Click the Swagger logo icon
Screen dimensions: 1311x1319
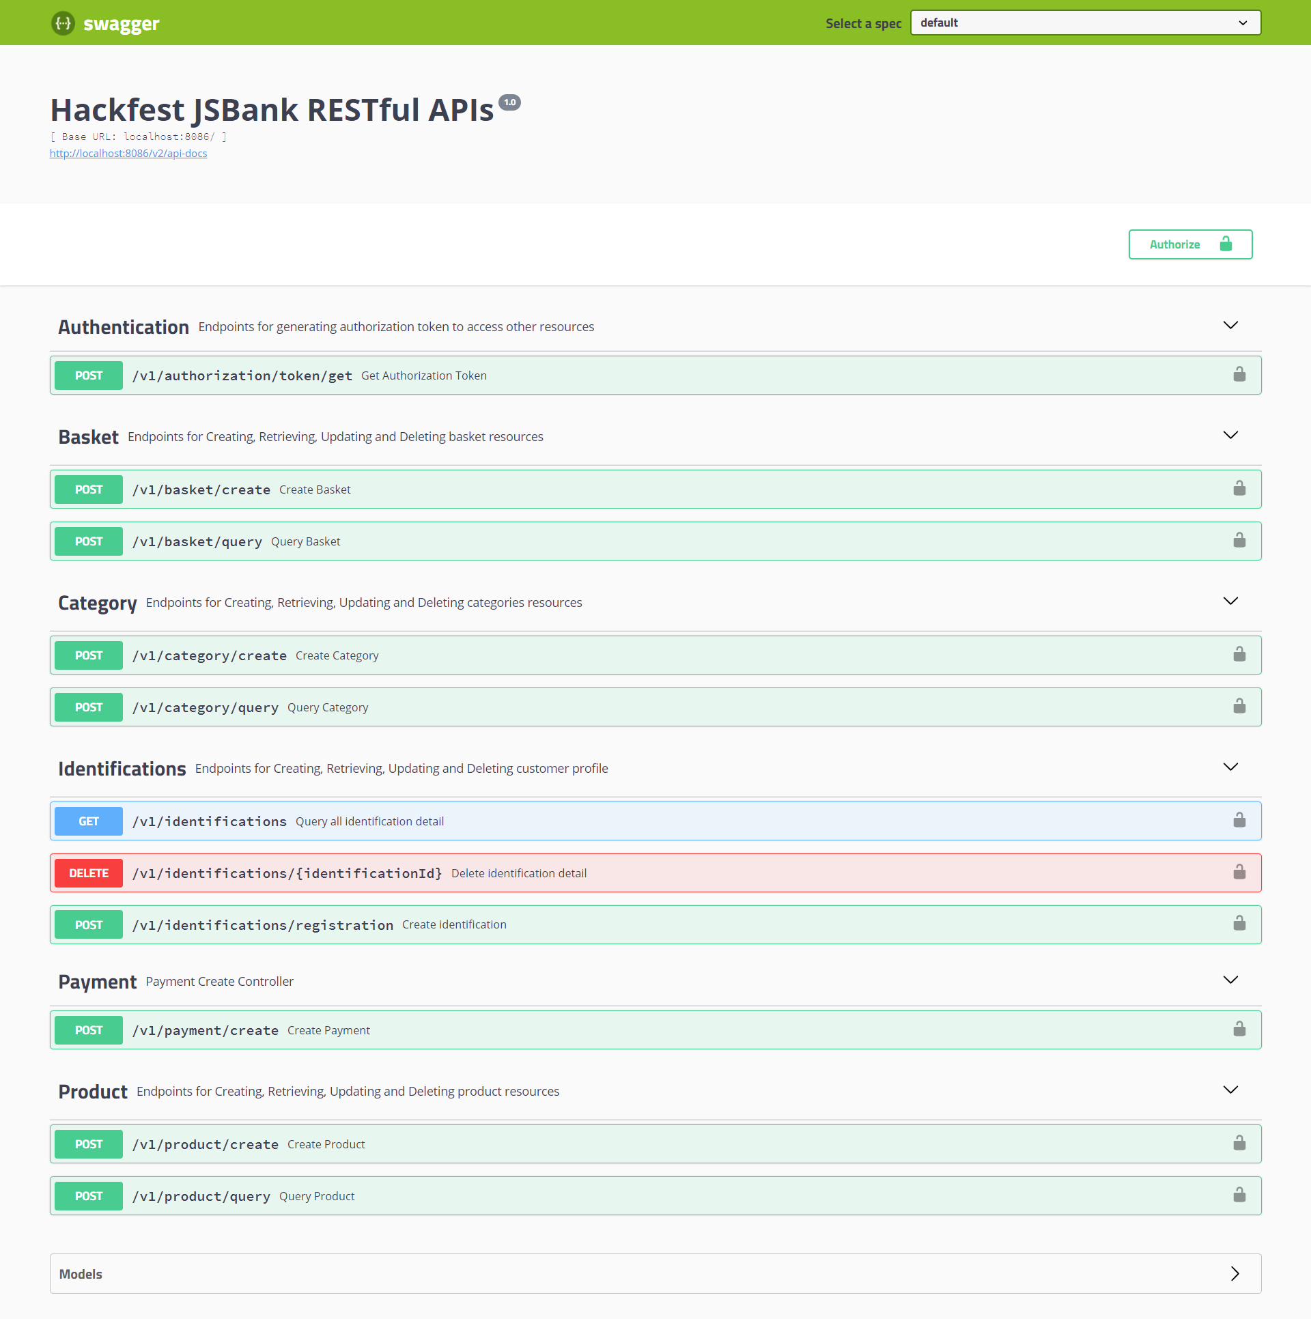coord(63,23)
